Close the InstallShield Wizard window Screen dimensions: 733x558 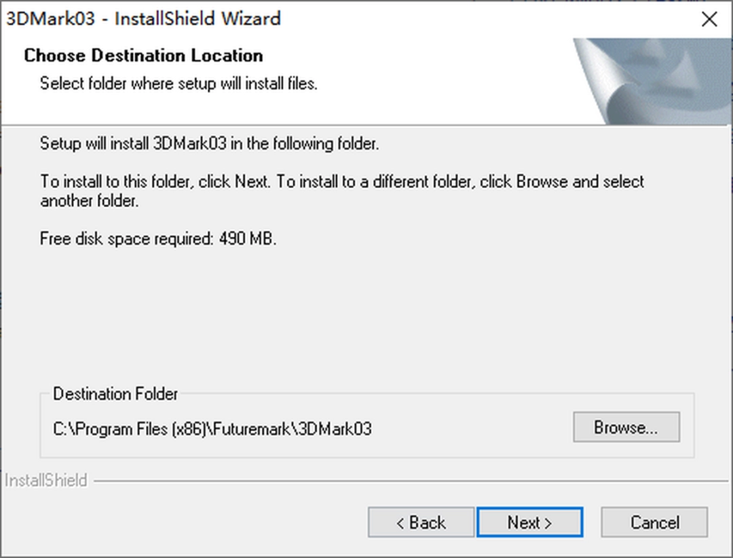709,19
